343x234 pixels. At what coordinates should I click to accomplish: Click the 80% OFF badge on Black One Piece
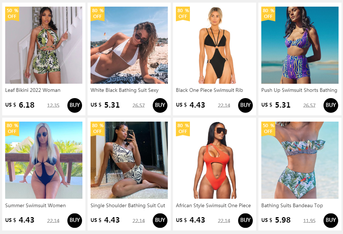[183, 14]
